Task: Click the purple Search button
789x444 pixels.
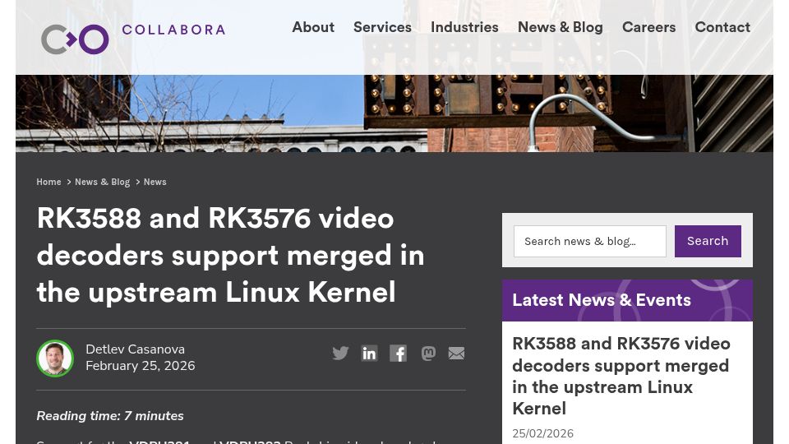Action: [x=708, y=241]
